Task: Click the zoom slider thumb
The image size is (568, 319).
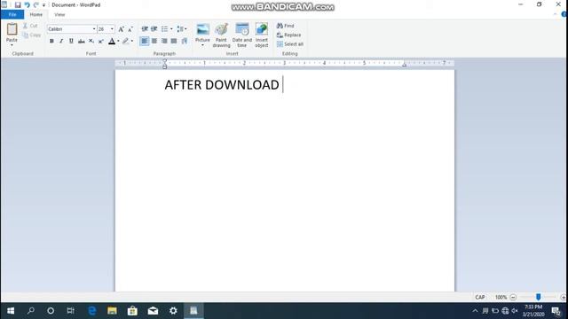Action: (539, 298)
